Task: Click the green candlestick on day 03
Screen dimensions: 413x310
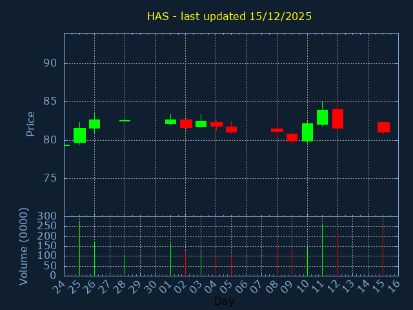Action: pyautogui.click(x=201, y=124)
